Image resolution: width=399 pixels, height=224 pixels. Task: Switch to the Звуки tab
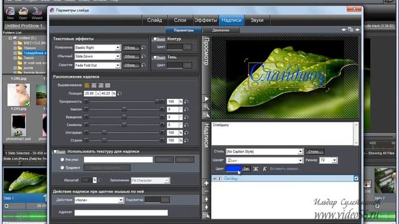pos(257,20)
